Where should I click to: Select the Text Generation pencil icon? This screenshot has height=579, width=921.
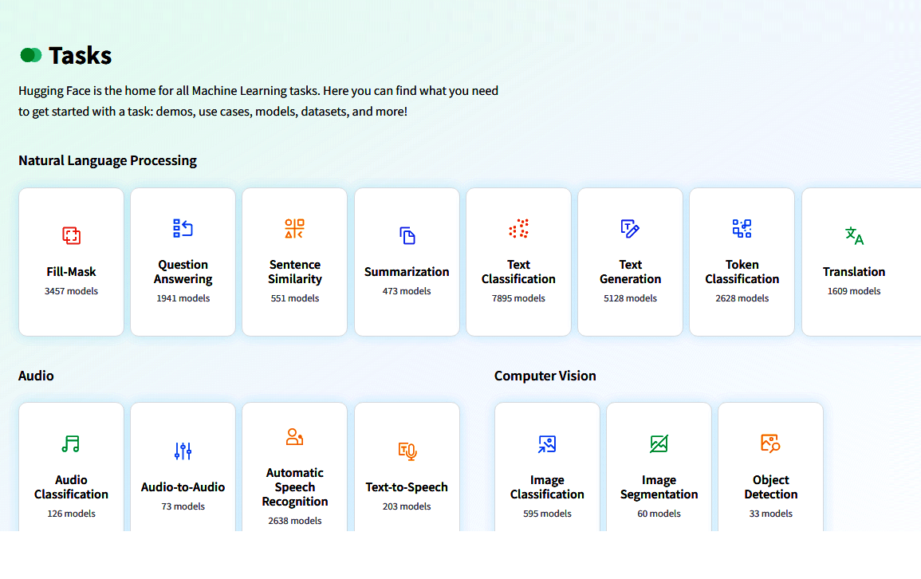click(631, 229)
